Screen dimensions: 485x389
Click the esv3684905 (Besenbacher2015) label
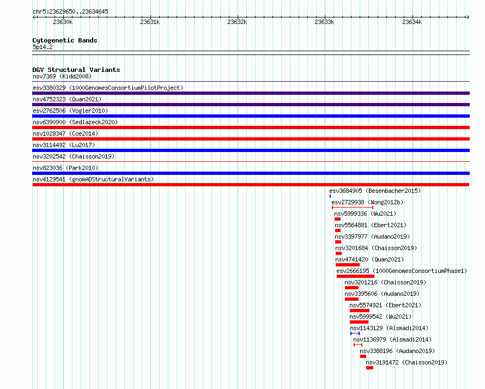(x=375, y=191)
